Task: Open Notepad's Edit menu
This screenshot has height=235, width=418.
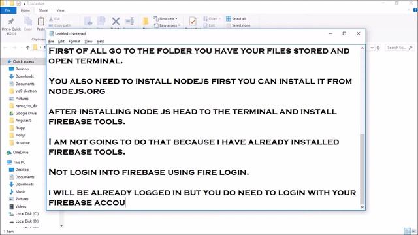Action: tap(61, 41)
